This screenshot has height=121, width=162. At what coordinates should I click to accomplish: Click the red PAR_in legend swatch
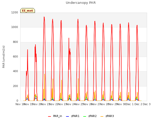tap(50, 116)
